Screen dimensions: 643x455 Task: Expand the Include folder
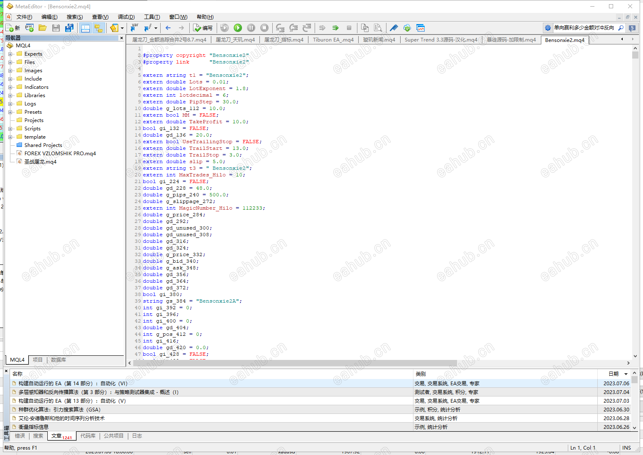click(10, 79)
